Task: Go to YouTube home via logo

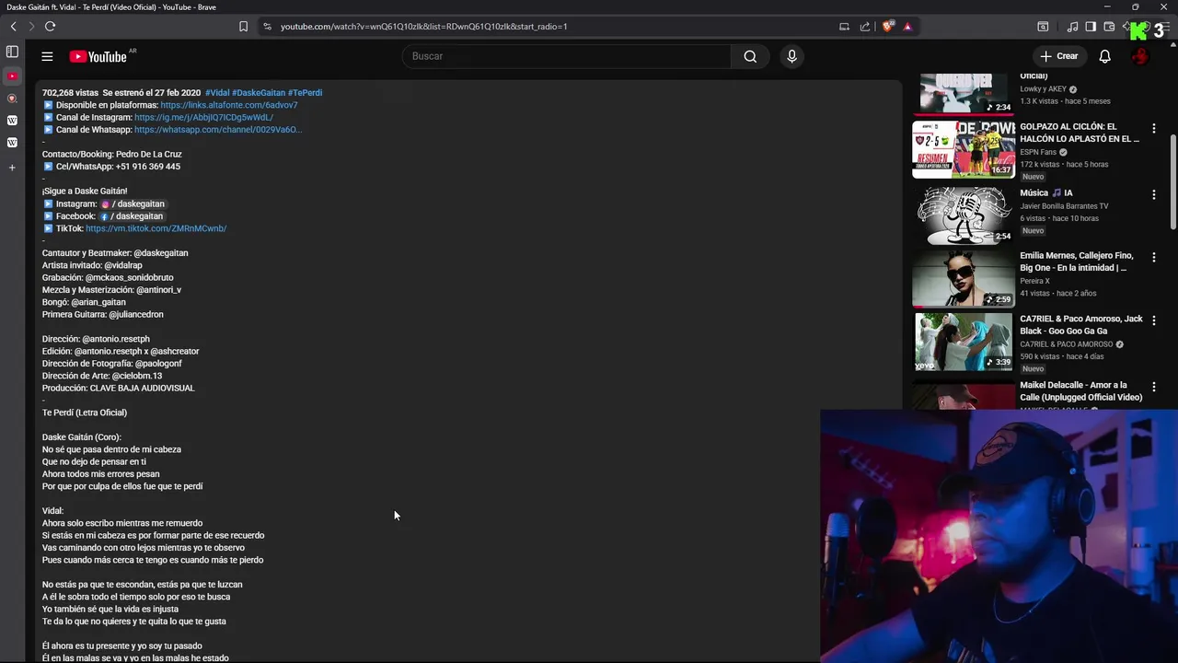Action: click(x=98, y=57)
